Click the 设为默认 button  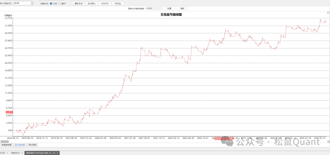pyautogui.click(x=92, y=3)
